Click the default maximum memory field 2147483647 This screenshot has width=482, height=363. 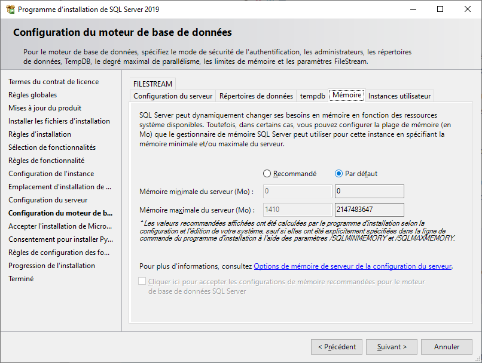370,210
